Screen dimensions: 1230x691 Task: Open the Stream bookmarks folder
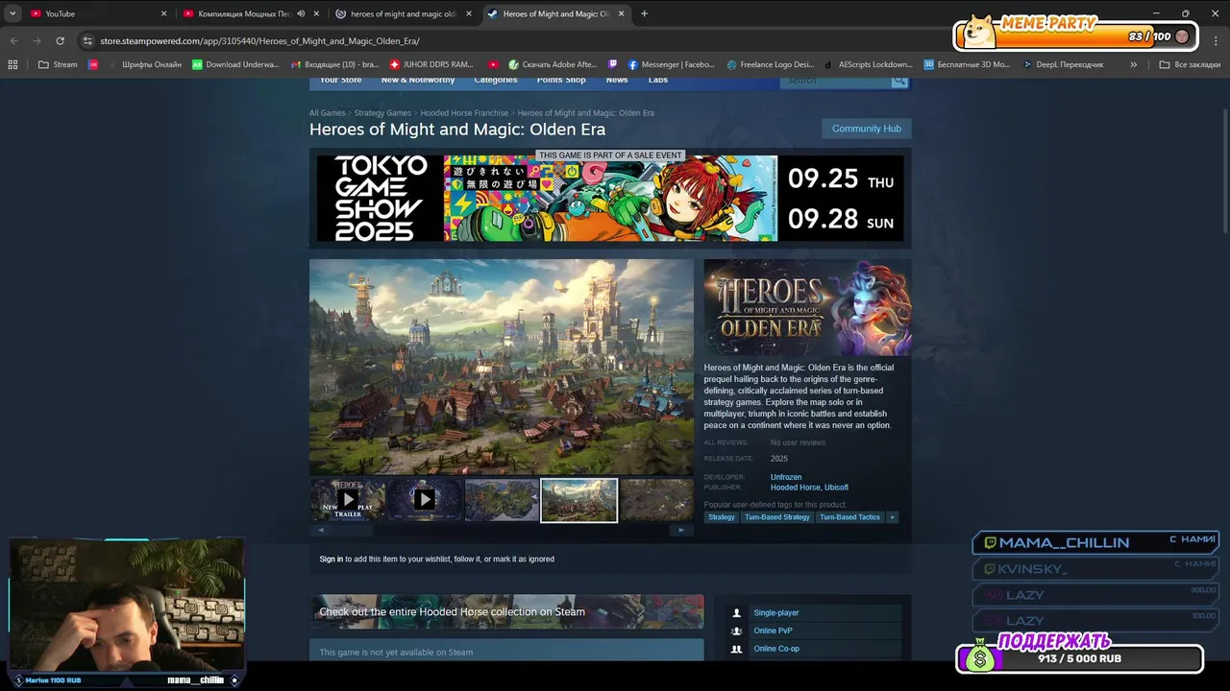[x=58, y=64]
